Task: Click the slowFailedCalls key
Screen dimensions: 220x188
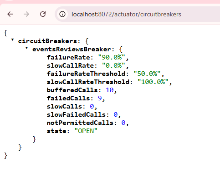Action: 76,114
